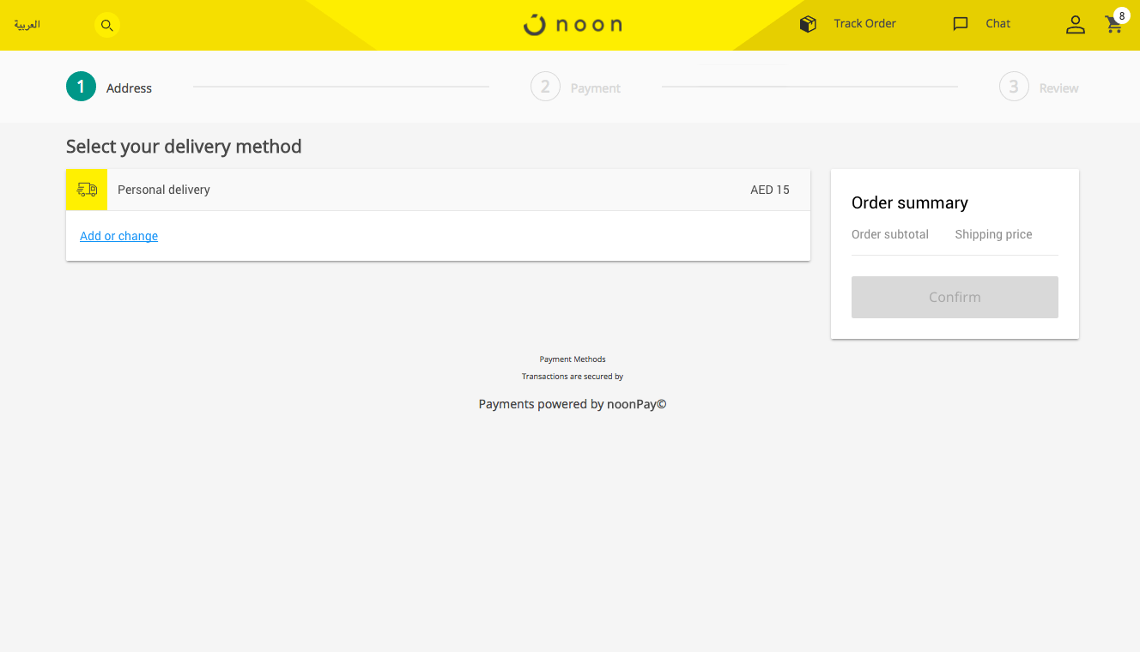Select step 1 Address circle
Screen dimensions: 1140x652
point(81,87)
